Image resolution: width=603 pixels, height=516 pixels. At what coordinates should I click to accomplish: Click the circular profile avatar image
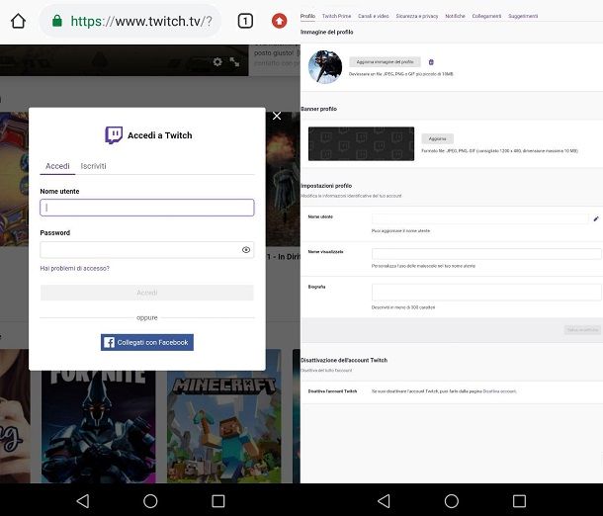325,67
